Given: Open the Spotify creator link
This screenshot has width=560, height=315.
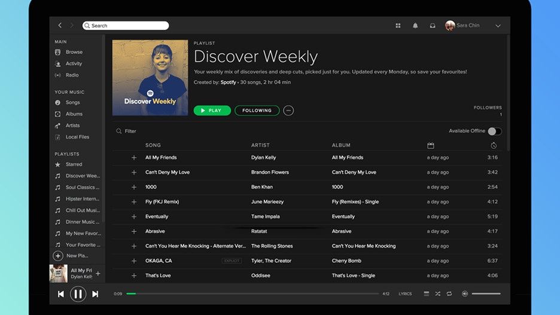Looking at the screenshot, I should click(x=228, y=82).
